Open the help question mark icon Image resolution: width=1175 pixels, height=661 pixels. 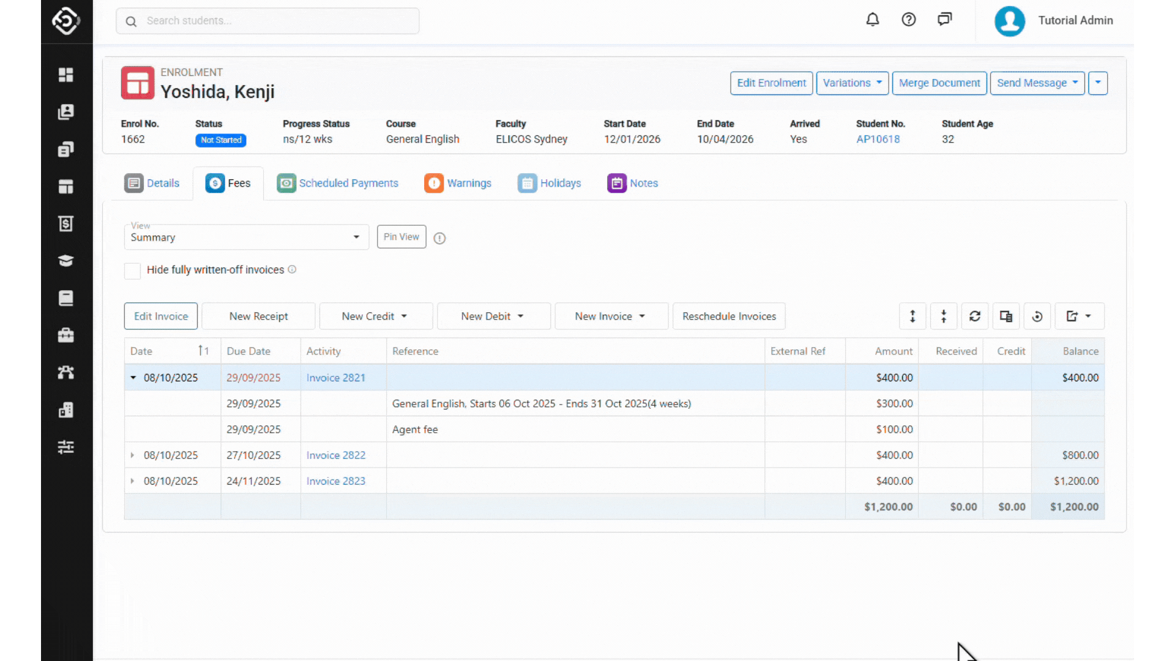click(909, 20)
